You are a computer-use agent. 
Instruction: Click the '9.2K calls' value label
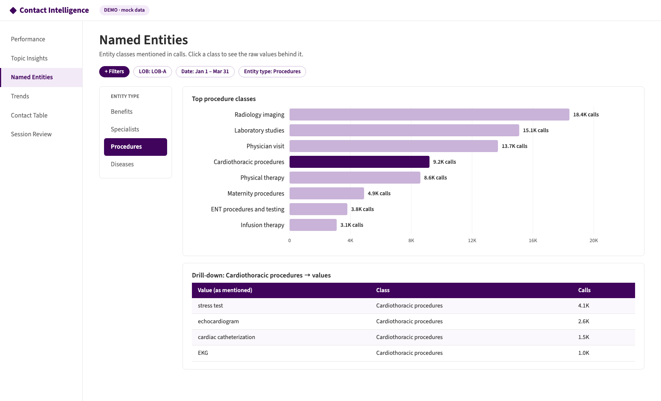coord(444,162)
